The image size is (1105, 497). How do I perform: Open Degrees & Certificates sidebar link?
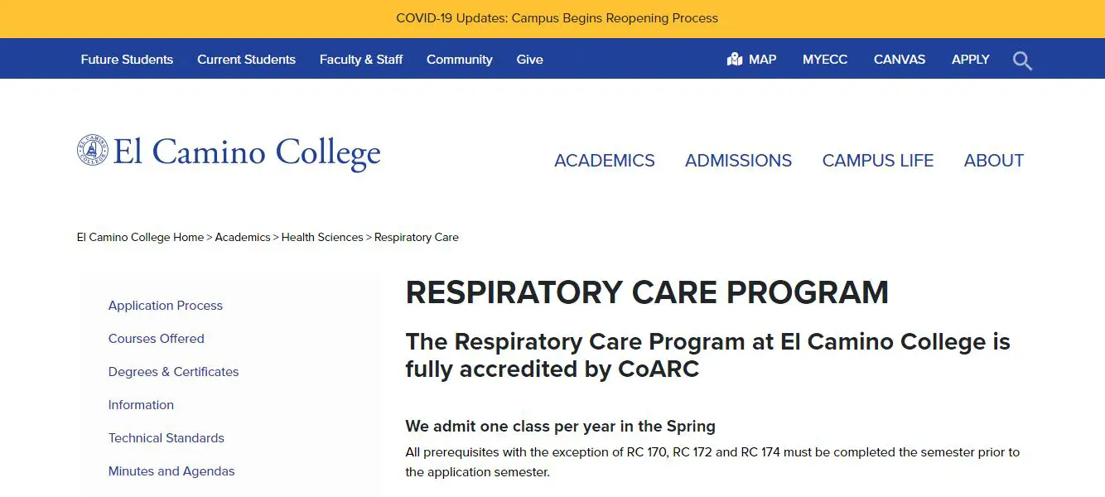click(173, 371)
